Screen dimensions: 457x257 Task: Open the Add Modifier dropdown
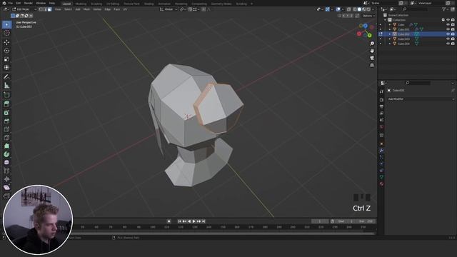[x=421, y=99]
